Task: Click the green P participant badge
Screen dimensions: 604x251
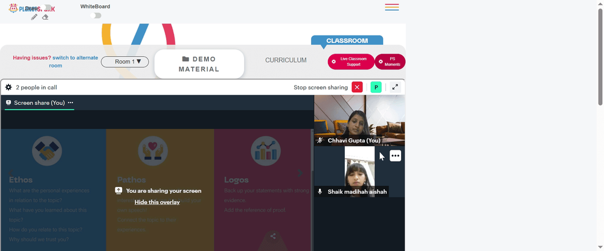Action: [x=376, y=87]
